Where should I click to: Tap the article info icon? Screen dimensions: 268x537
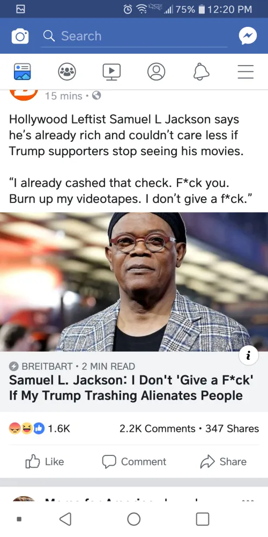coord(248,356)
